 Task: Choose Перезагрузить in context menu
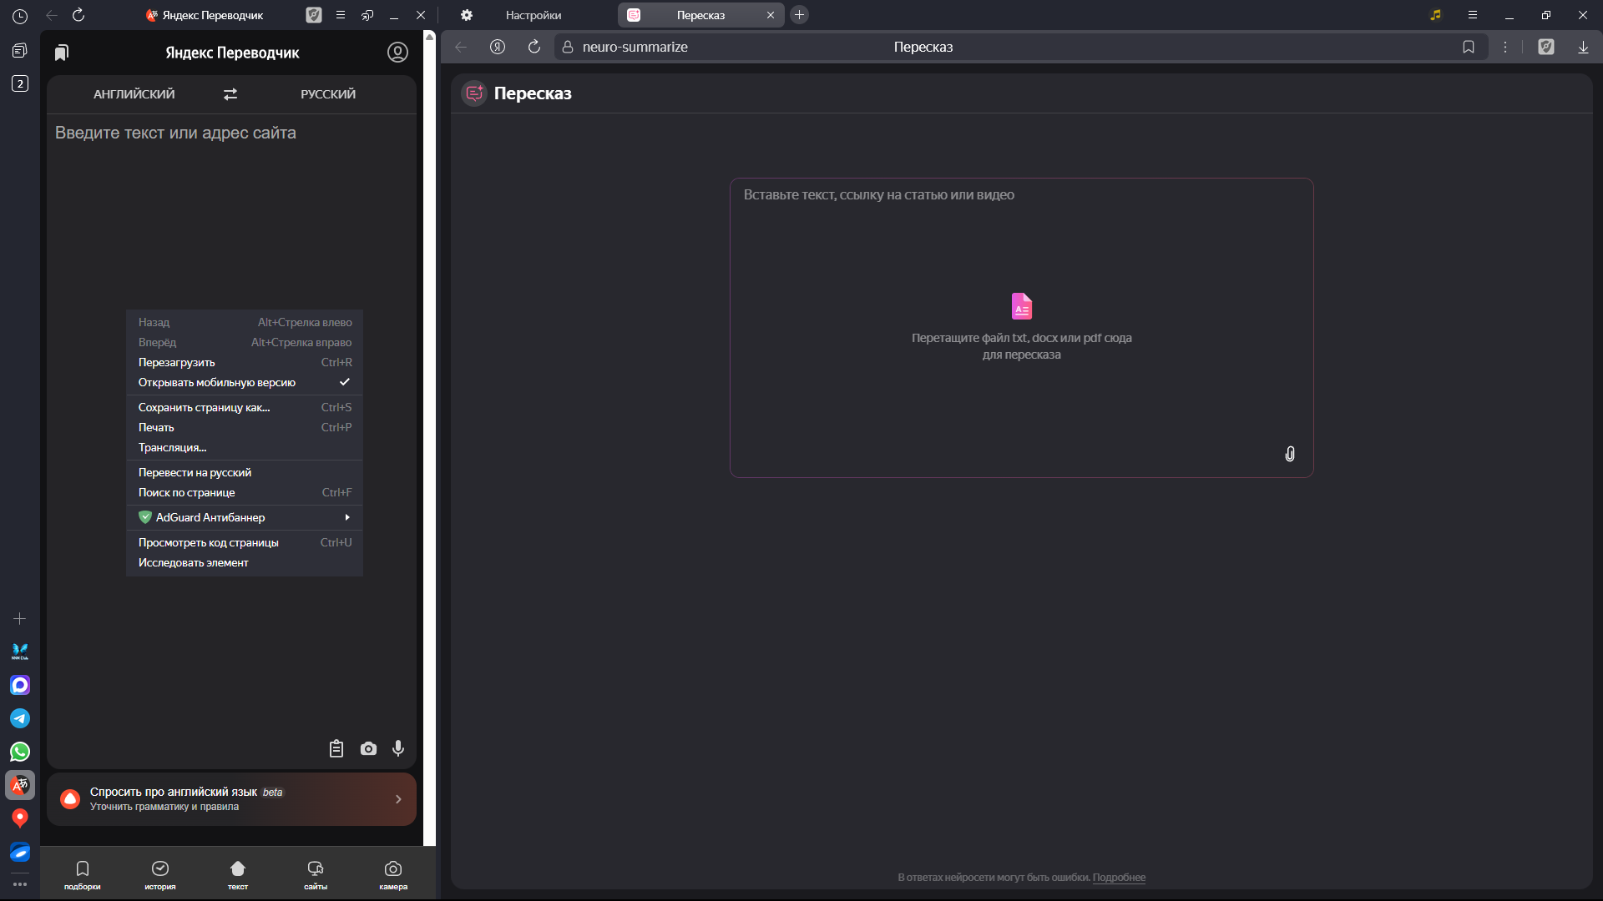(x=245, y=362)
